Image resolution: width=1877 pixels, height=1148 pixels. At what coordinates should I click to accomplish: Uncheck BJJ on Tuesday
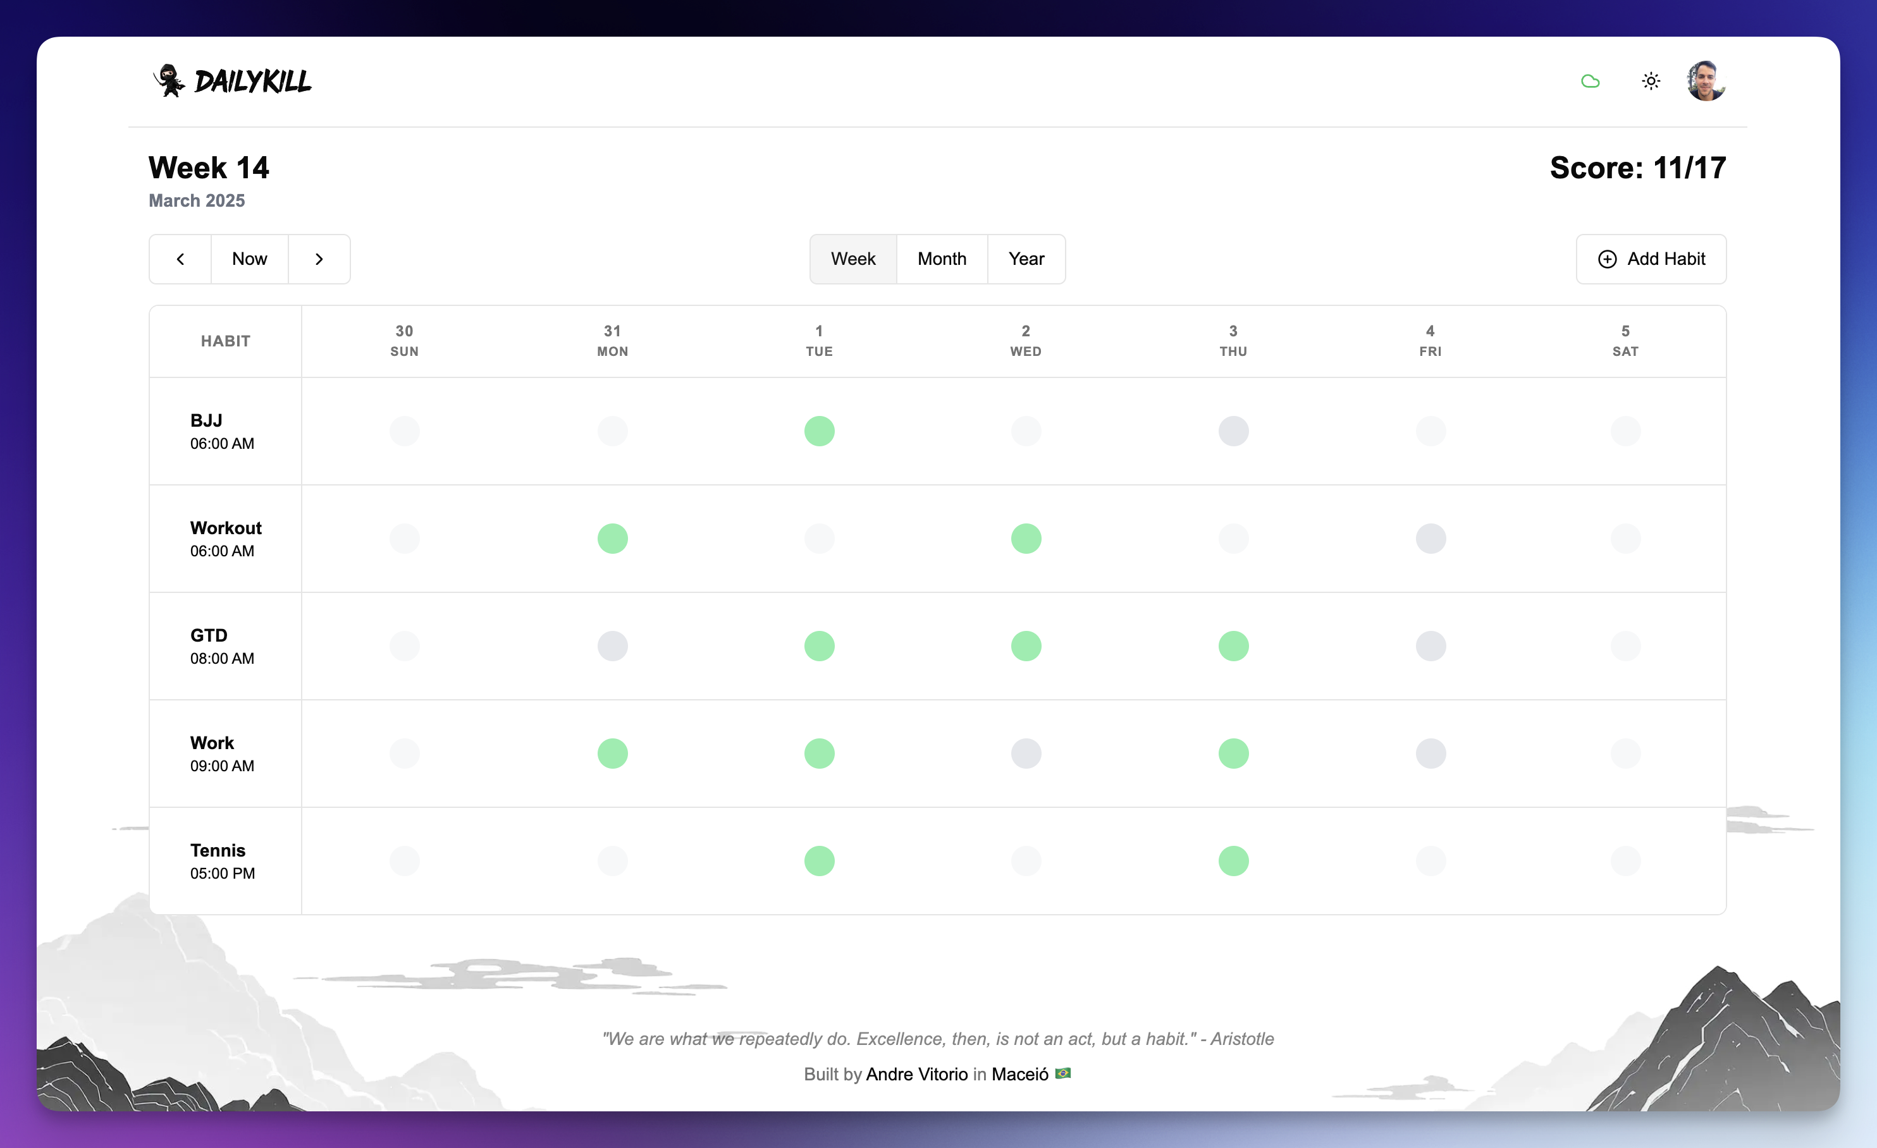819,432
